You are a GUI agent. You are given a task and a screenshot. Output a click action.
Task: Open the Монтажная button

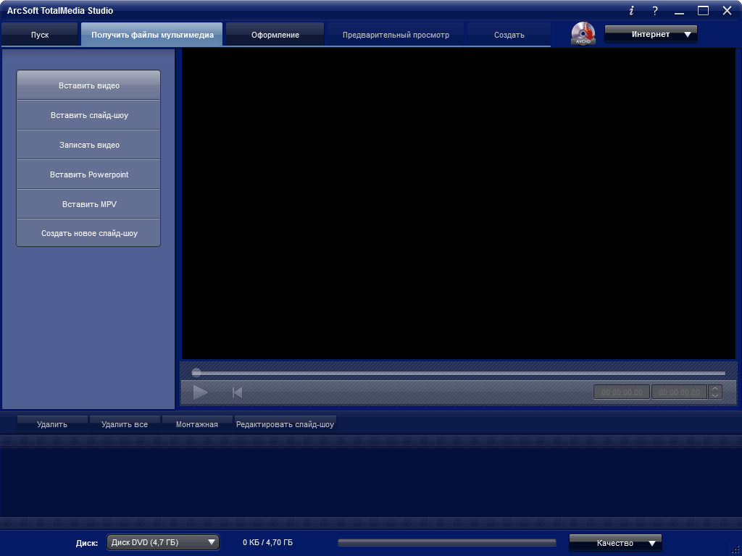(x=197, y=424)
